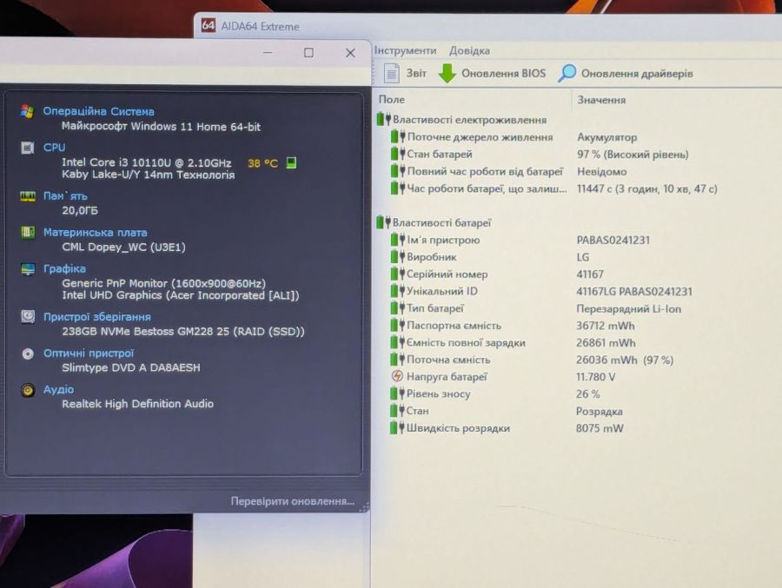The image size is (782, 588).
Task: Open the Операційна Система heading
Action: pyautogui.click(x=98, y=111)
